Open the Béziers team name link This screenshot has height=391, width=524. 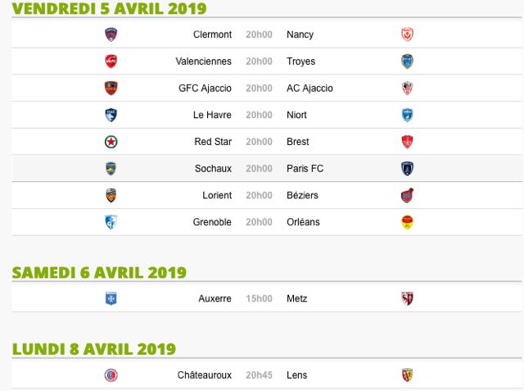point(302,195)
